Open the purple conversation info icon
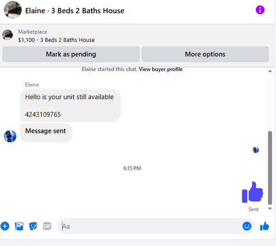Viewport: 276px width, 246px height. pyautogui.click(x=260, y=10)
